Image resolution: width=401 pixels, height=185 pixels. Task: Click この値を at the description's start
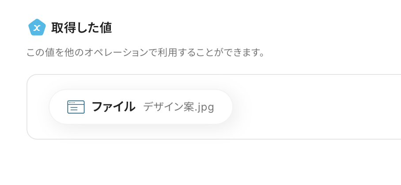[42, 54]
